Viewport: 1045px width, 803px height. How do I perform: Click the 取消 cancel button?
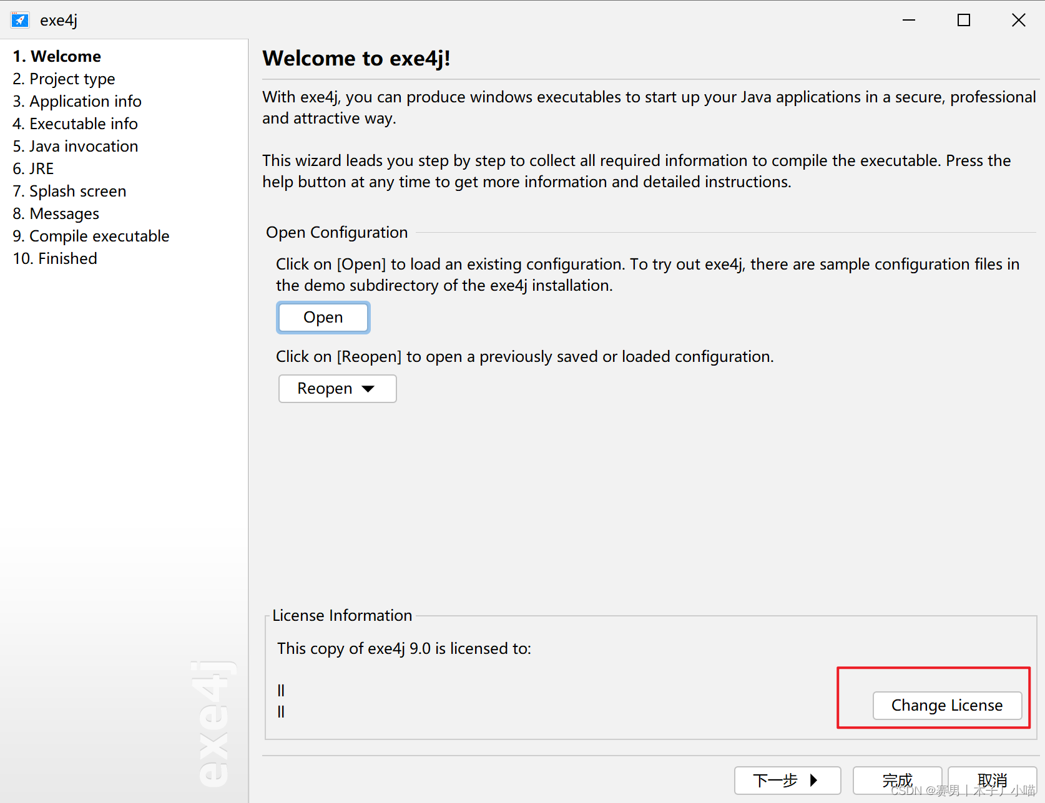(x=992, y=781)
